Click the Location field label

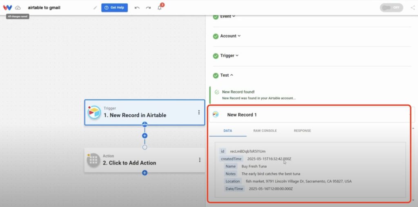tap(233, 181)
